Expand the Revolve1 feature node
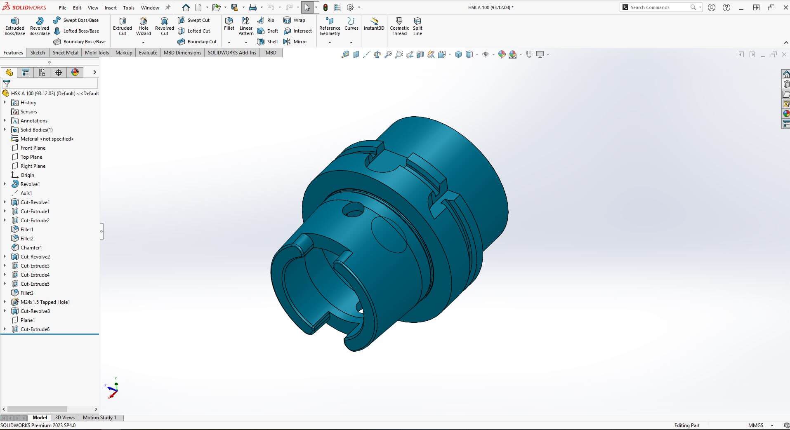The height and width of the screenshot is (430, 790). pos(5,184)
